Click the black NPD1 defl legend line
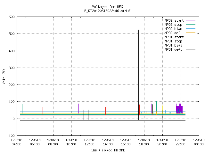Screen dimensions: 205x153 [191, 49]
